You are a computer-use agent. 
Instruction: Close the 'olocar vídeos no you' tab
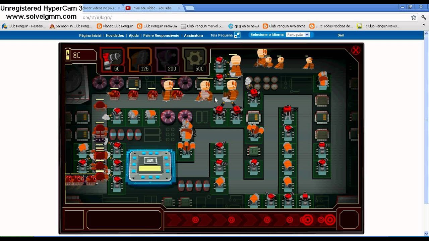tap(119, 8)
